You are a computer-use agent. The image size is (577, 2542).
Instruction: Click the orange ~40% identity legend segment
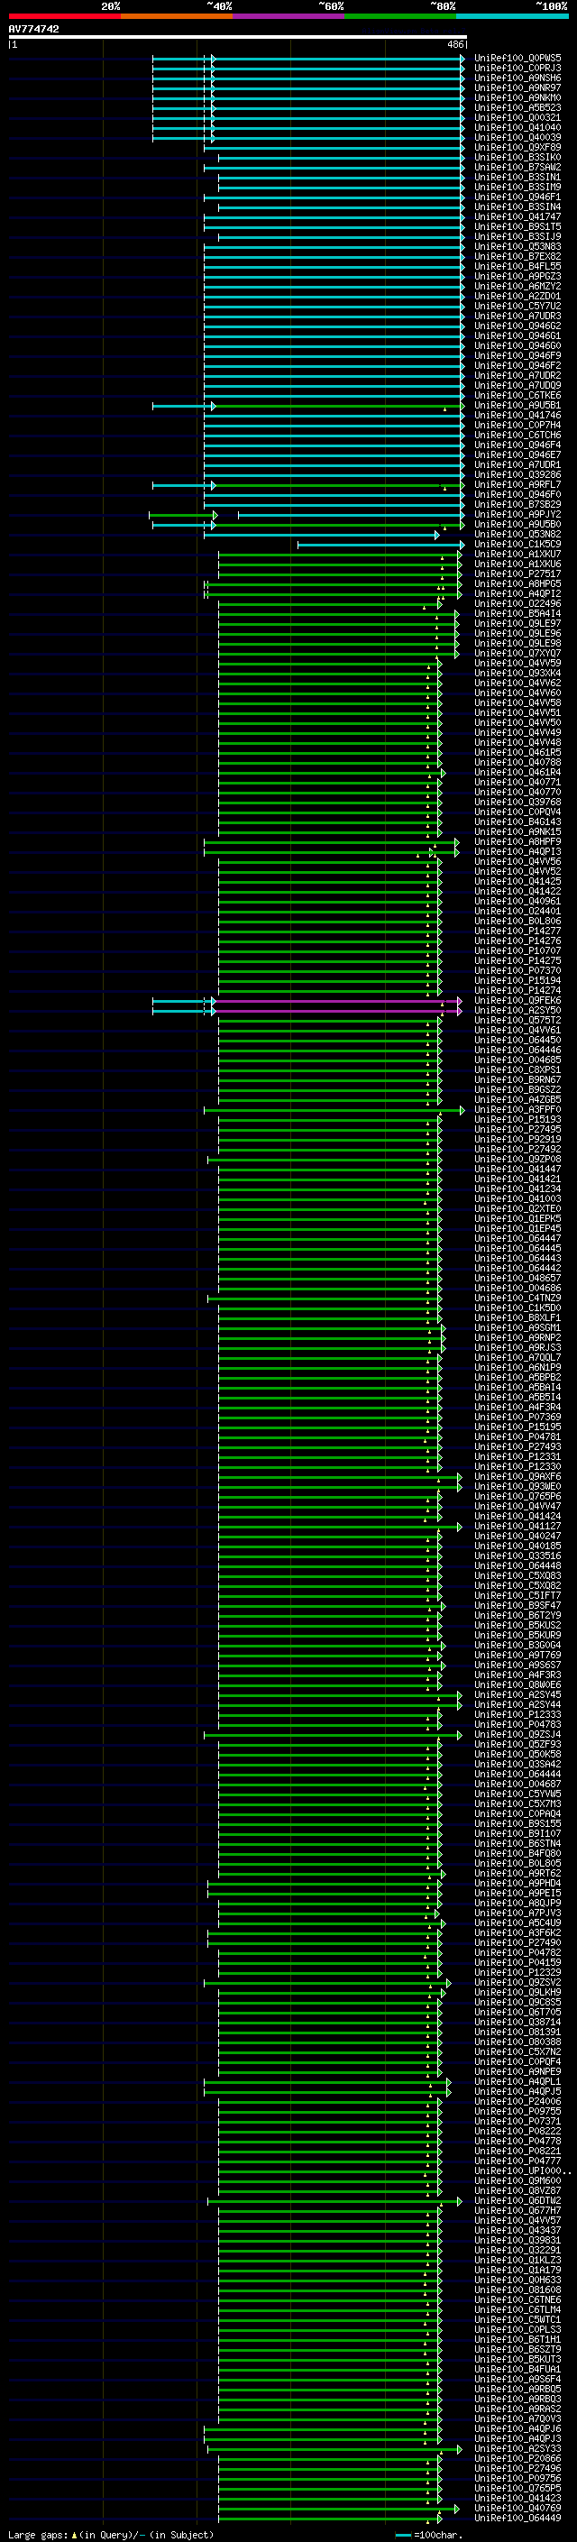(x=177, y=16)
